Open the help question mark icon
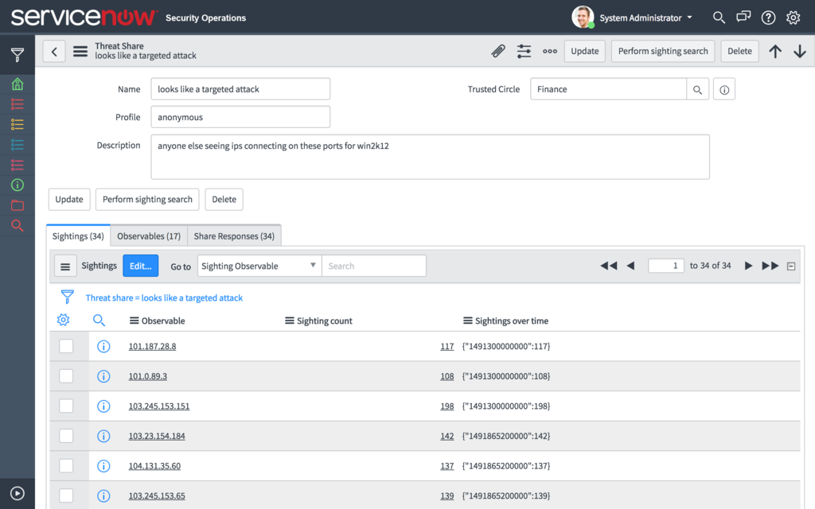Image resolution: width=815 pixels, height=509 pixels. click(x=768, y=17)
